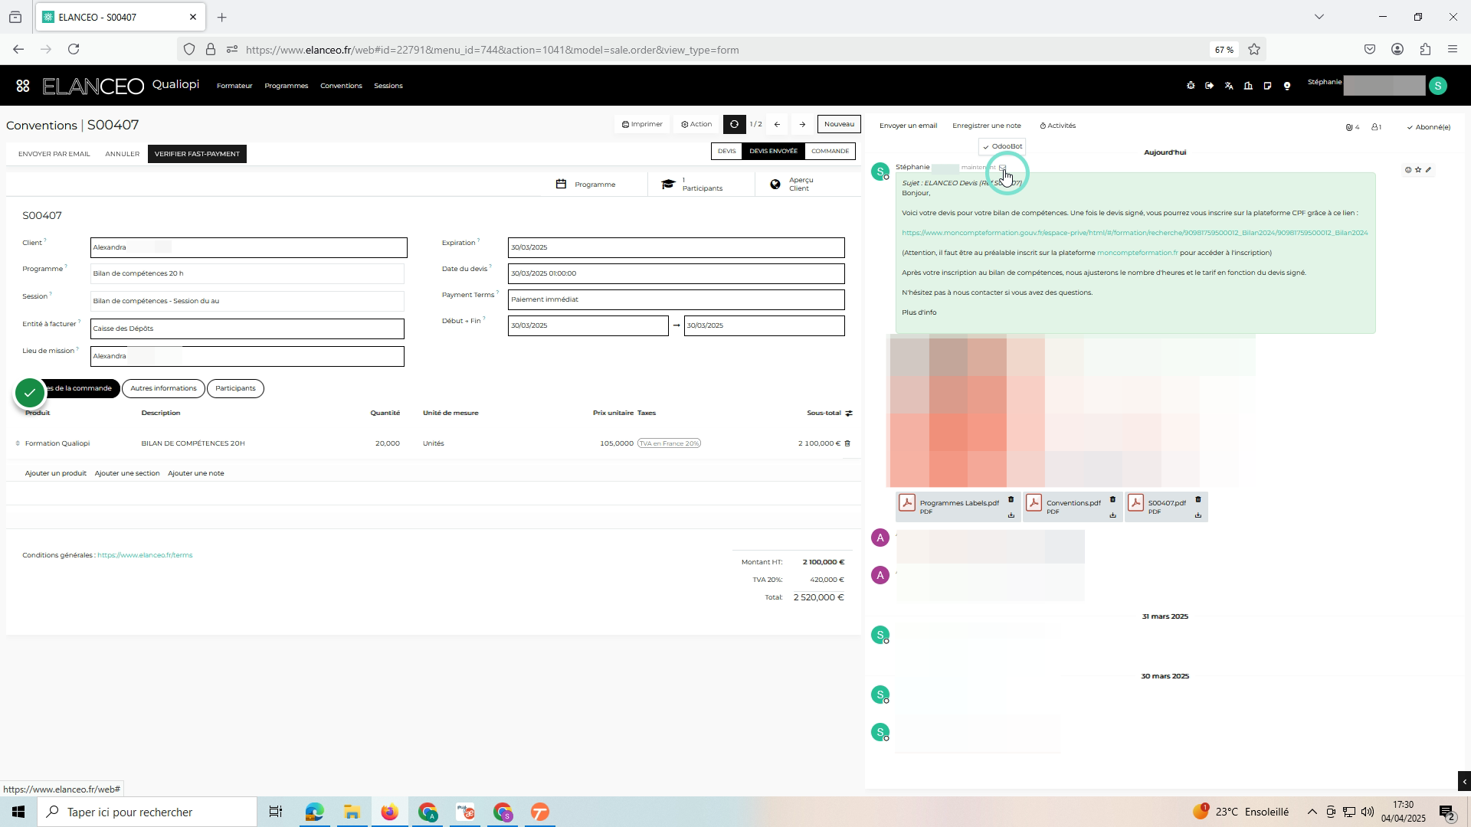Open the Action dropdown menu
The width and height of the screenshot is (1471, 827).
coord(696,124)
